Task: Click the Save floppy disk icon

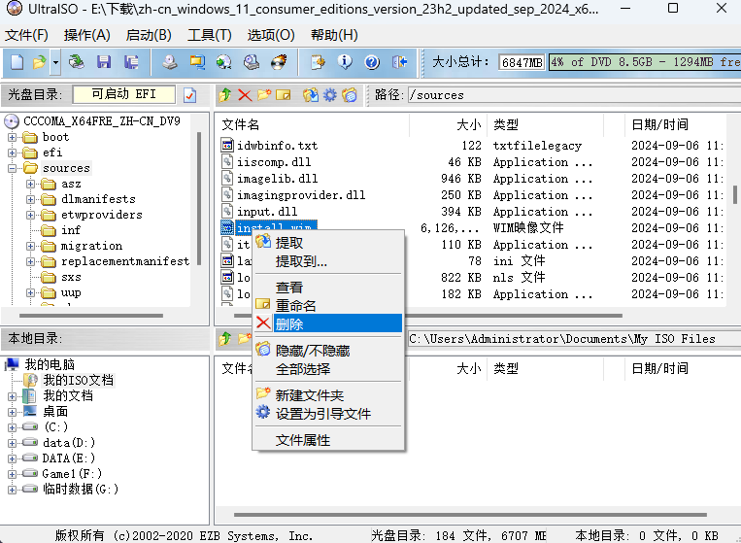Action: click(x=104, y=62)
